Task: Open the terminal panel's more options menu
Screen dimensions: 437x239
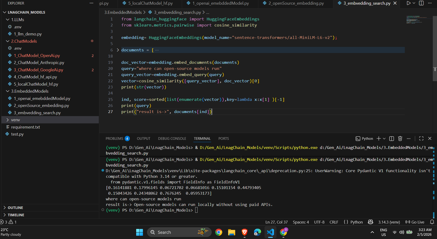Action: (408, 138)
